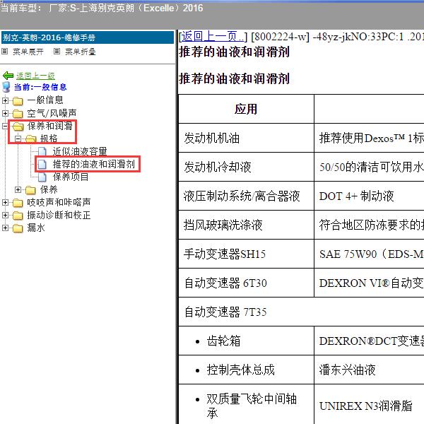Click the 一般信息 folder icon

18,101
